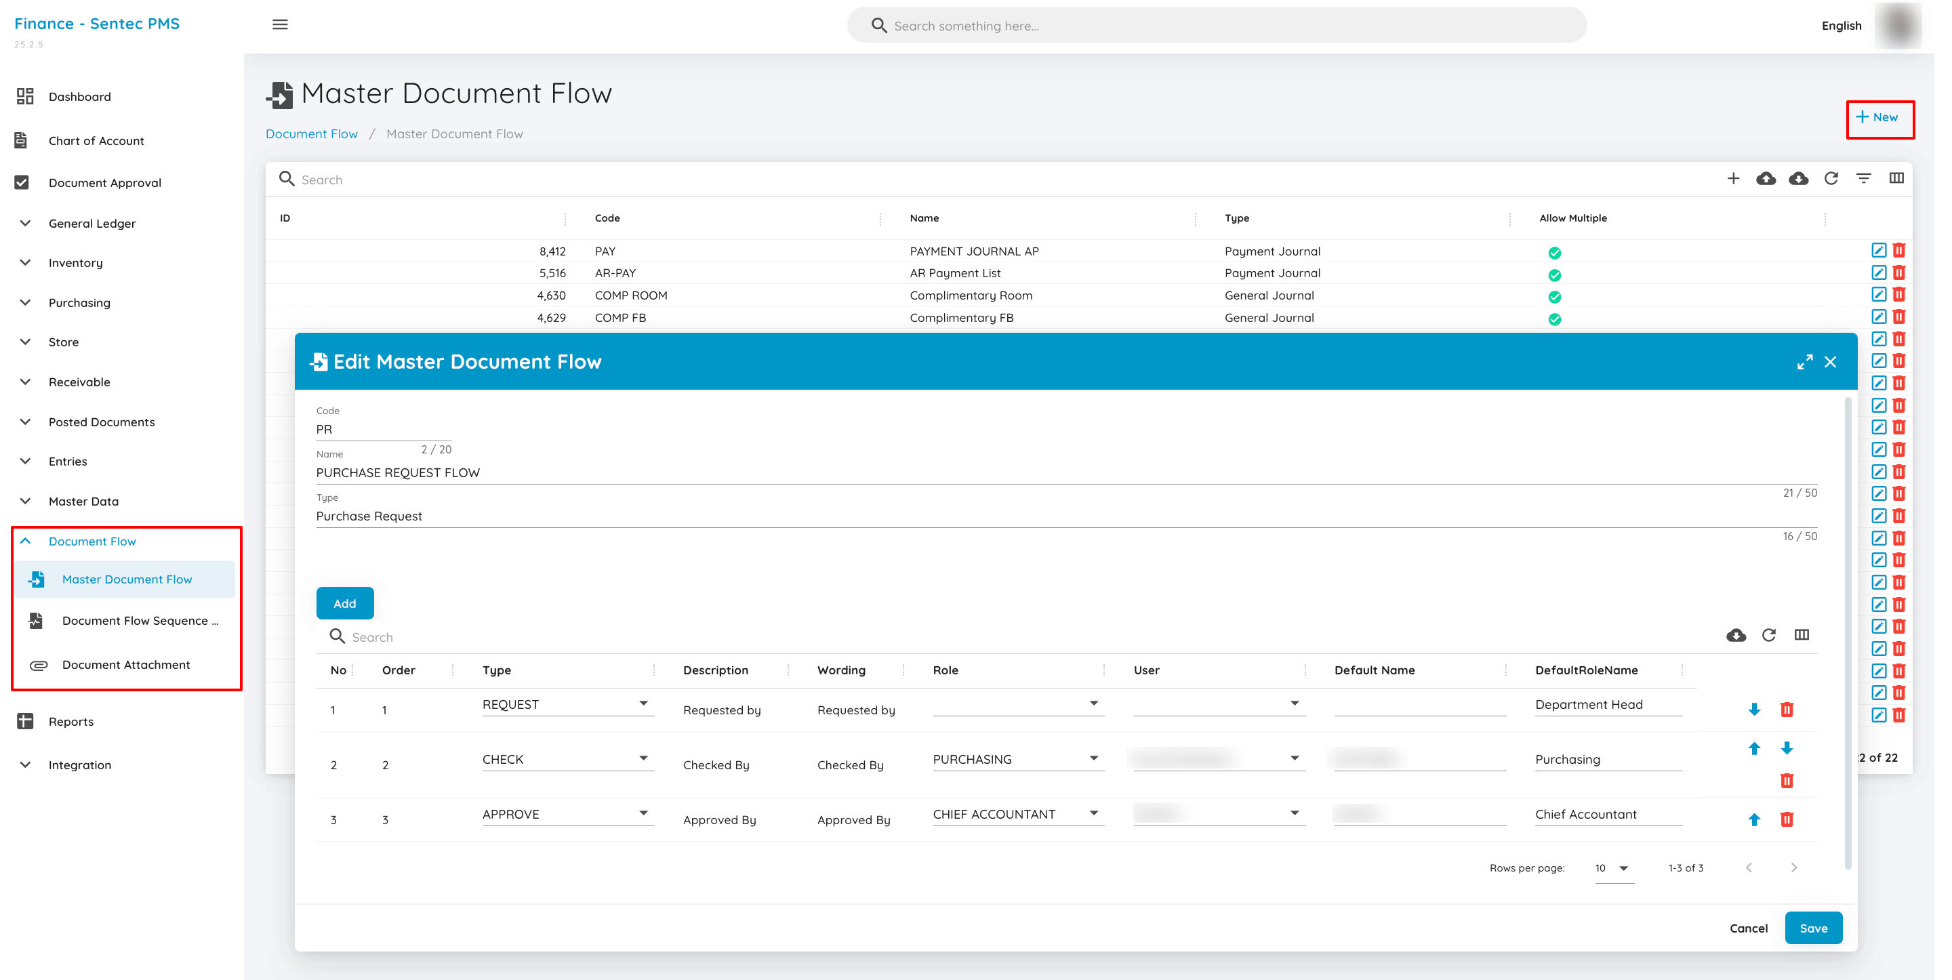Switch language via English selector

point(1842,26)
